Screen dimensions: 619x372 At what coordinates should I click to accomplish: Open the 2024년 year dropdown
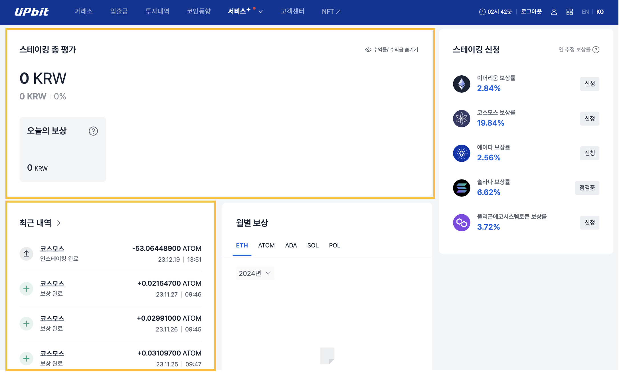pos(255,273)
